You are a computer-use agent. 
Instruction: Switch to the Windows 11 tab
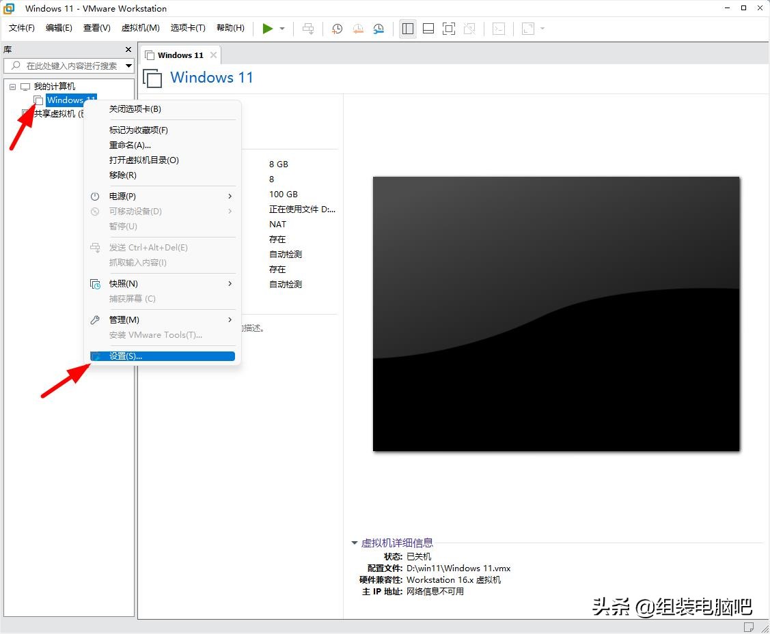pos(180,55)
